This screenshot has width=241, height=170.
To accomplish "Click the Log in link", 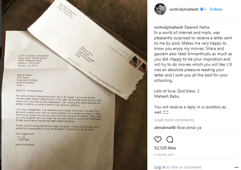I will (x=160, y=167).
